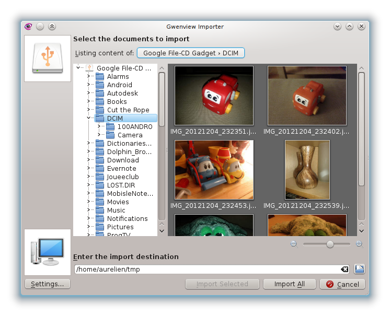Select thumbnail IMG_20121204_232351 red toy car
390x316 pixels.
(x=214, y=96)
